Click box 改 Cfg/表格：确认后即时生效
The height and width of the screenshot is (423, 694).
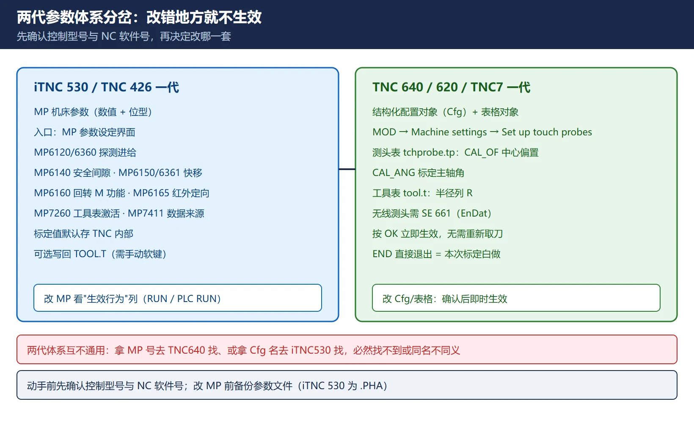[516, 298]
